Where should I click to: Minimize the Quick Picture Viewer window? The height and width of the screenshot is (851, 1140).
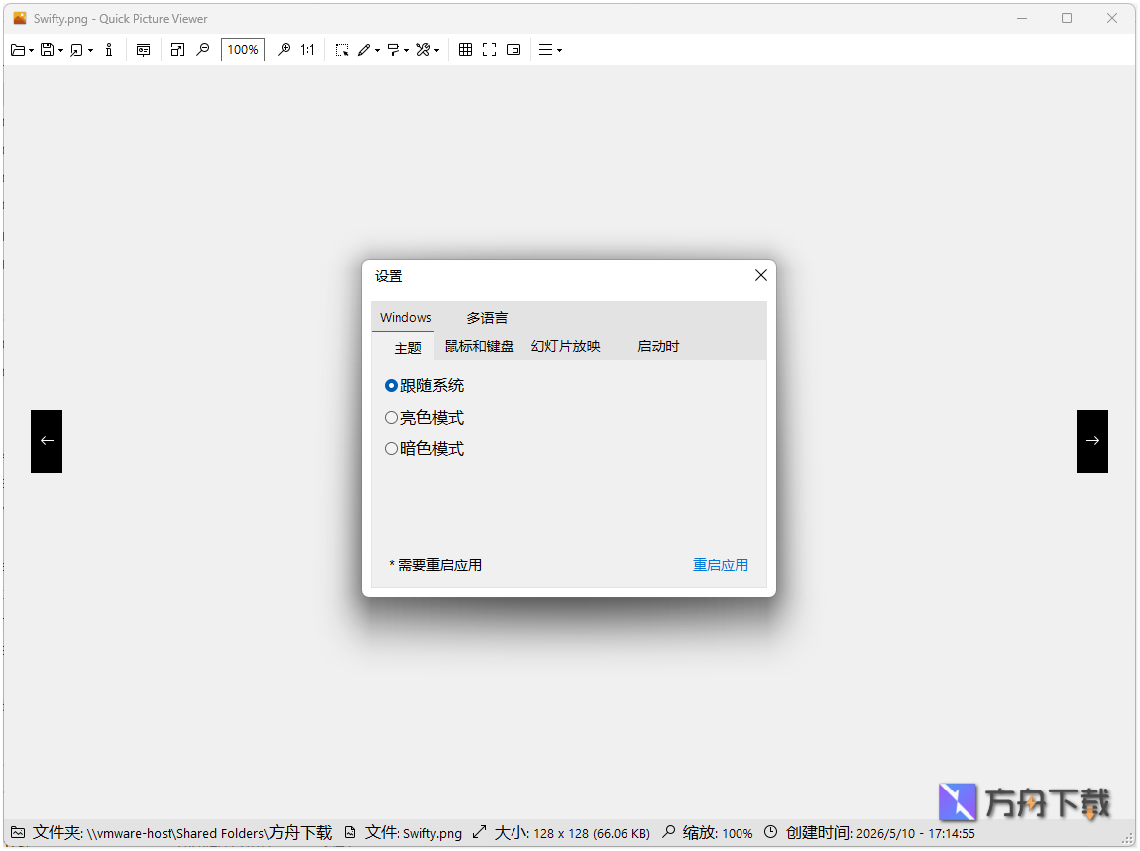1022,18
